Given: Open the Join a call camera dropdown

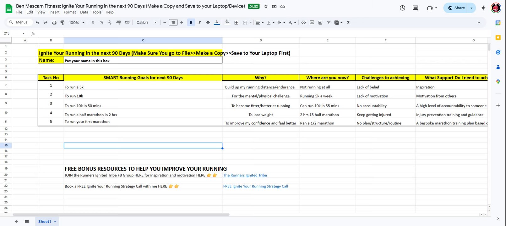Looking at the screenshot, I should 432,8.
